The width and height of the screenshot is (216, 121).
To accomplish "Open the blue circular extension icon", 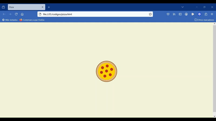I will (x=199, y=14).
